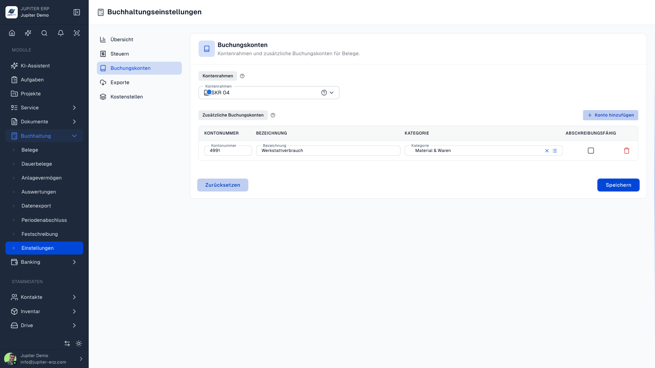Open the AI sparkle icon

pyautogui.click(x=28, y=33)
